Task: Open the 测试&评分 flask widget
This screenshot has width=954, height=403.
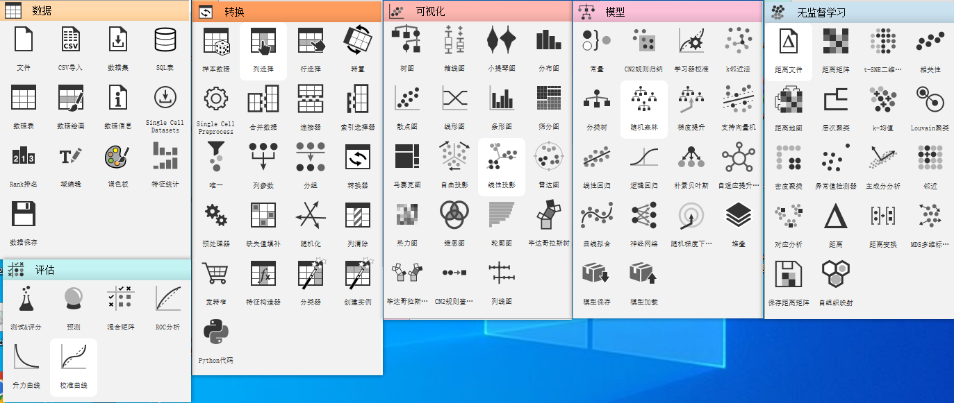Action: tap(26, 298)
